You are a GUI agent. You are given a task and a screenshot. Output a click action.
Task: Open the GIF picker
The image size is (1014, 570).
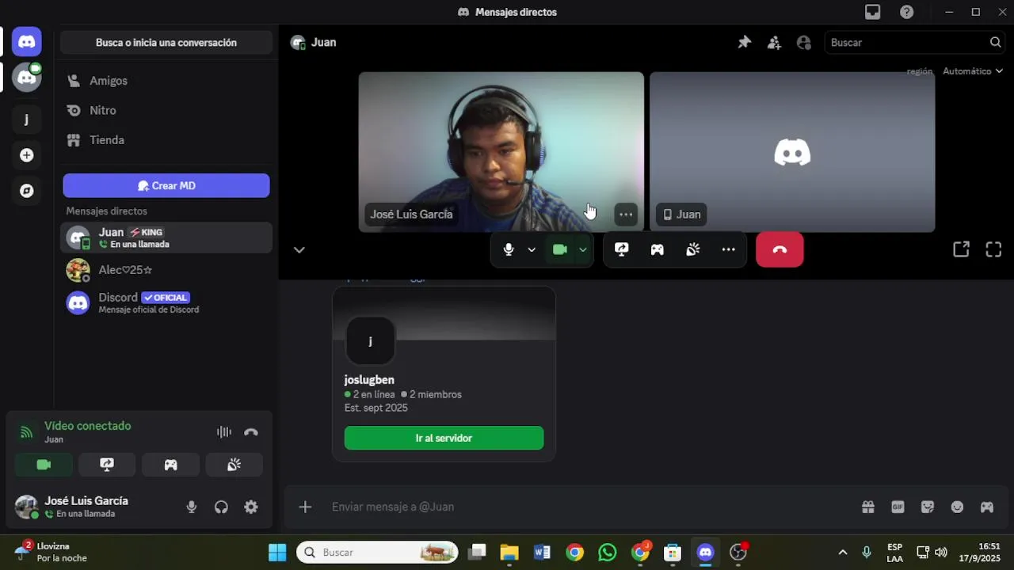[898, 507]
